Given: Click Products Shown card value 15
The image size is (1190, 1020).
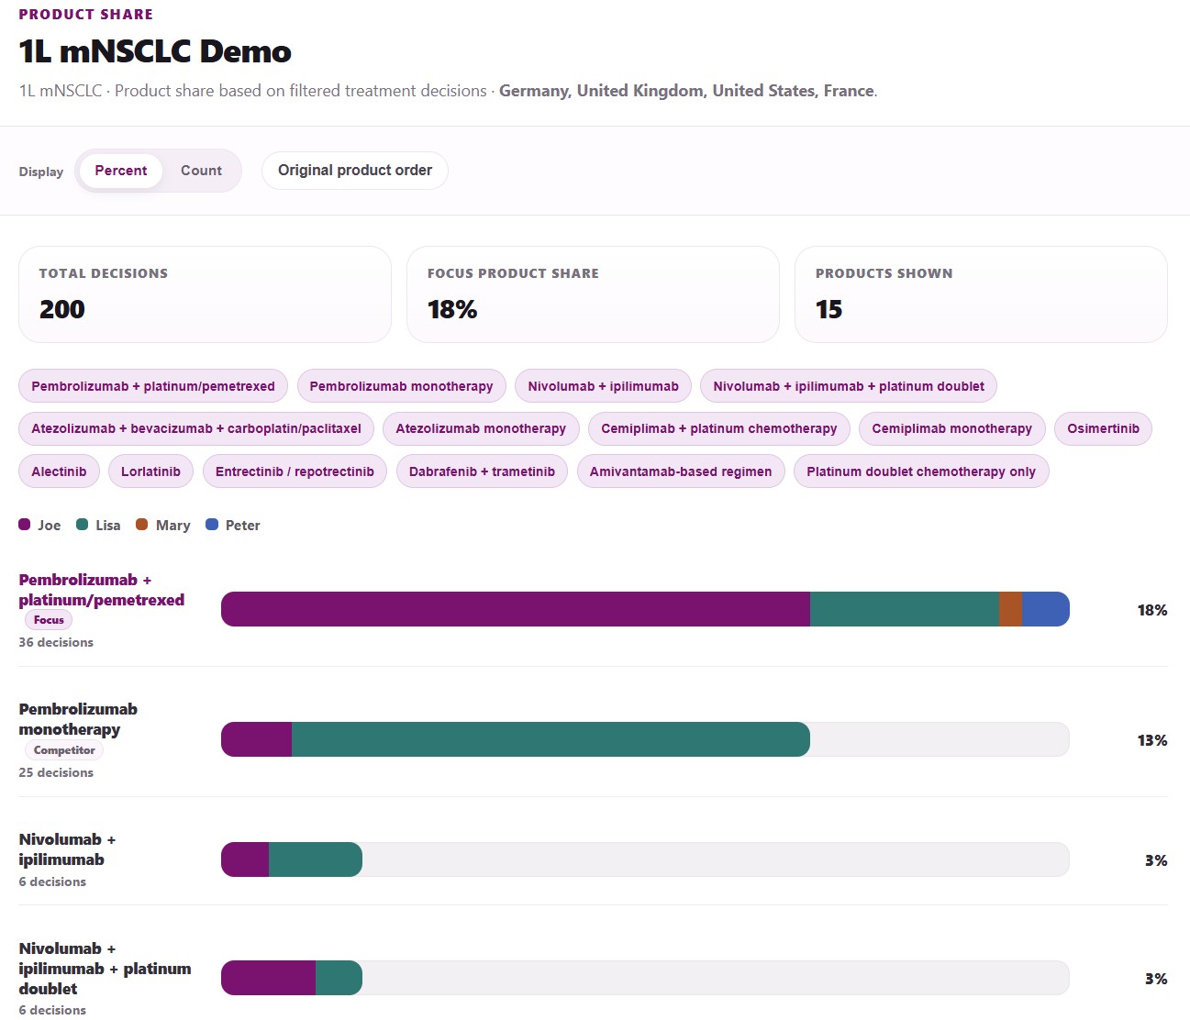Looking at the screenshot, I should [x=829, y=309].
